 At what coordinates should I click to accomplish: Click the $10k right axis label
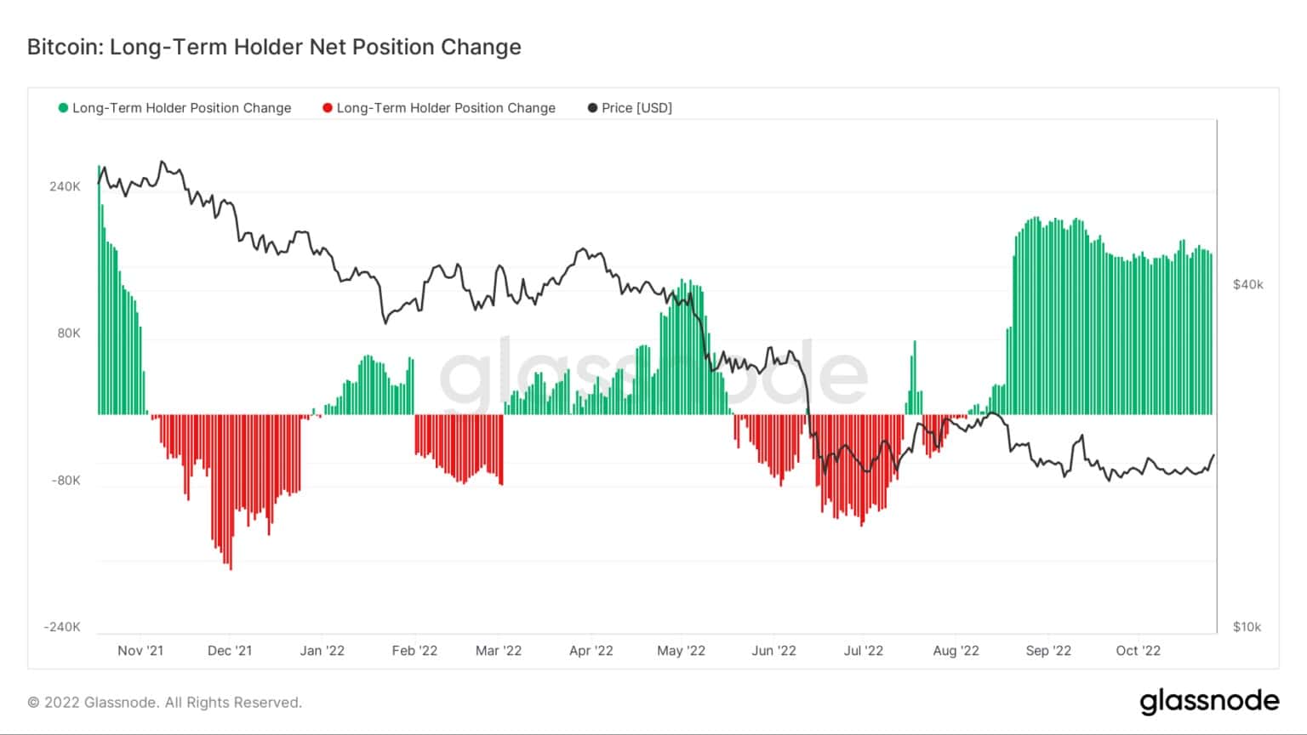pos(1247,627)
